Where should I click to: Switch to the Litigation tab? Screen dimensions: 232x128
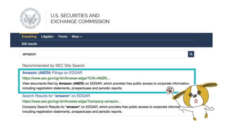click(x=47, y=37)
